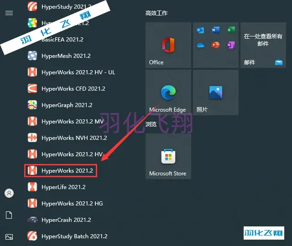Screen dimensions: 292x246
Task: Open Documents icon in the sidebar
Action: pos(9,215)
